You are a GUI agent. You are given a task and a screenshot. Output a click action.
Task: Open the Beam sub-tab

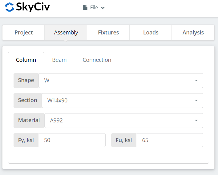click(59, 60)
